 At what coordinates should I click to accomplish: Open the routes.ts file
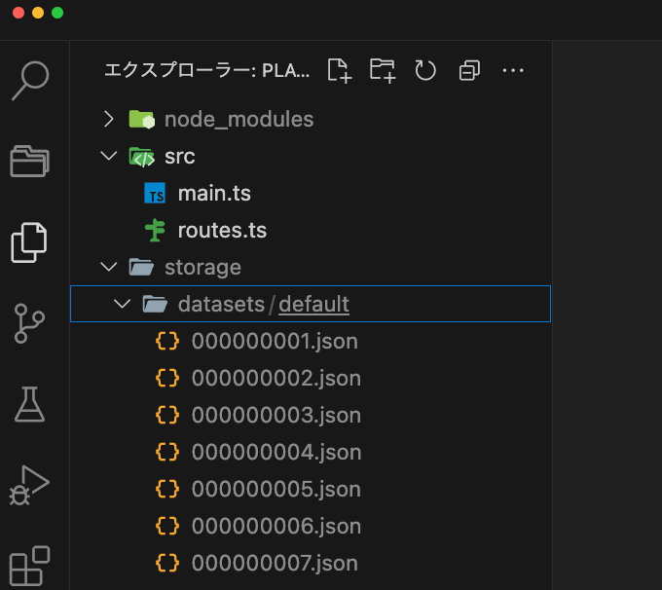click(221, 230)
